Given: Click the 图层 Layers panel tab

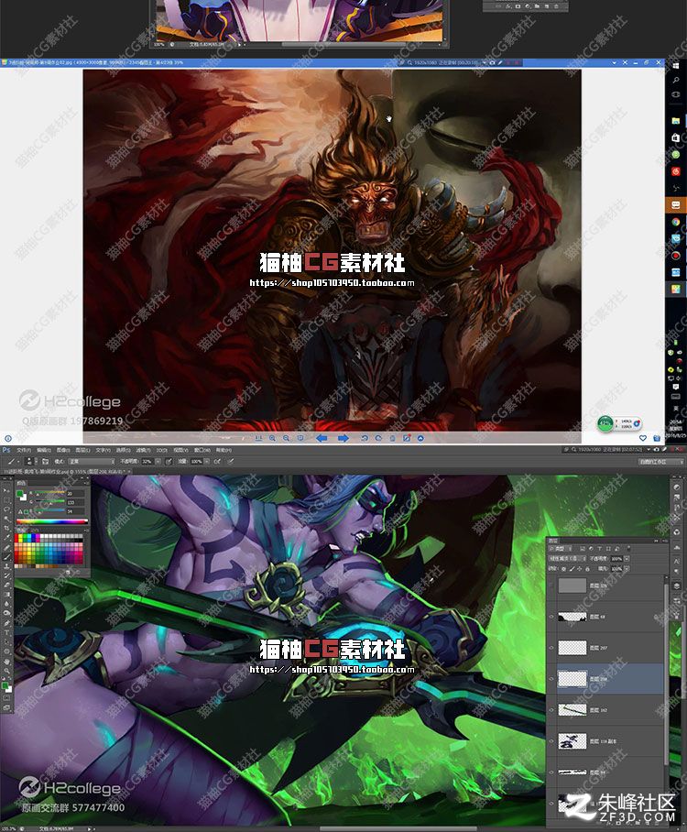Looking at the screenshot, I should point(552,541).
